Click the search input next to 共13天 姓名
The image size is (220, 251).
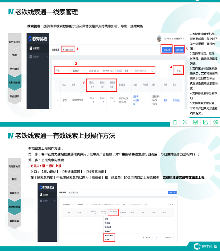pyautogui.click(x=141, y=71)
